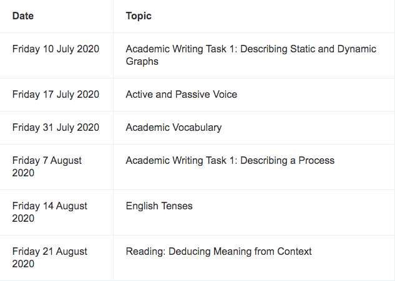This screenshot has height=281, width=395.
Task: Select the Friday 17 July 2020 date
Action: 56,94
